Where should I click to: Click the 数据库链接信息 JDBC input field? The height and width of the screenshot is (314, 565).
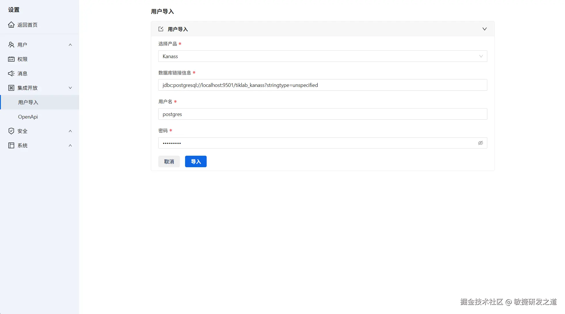(322, 85)
